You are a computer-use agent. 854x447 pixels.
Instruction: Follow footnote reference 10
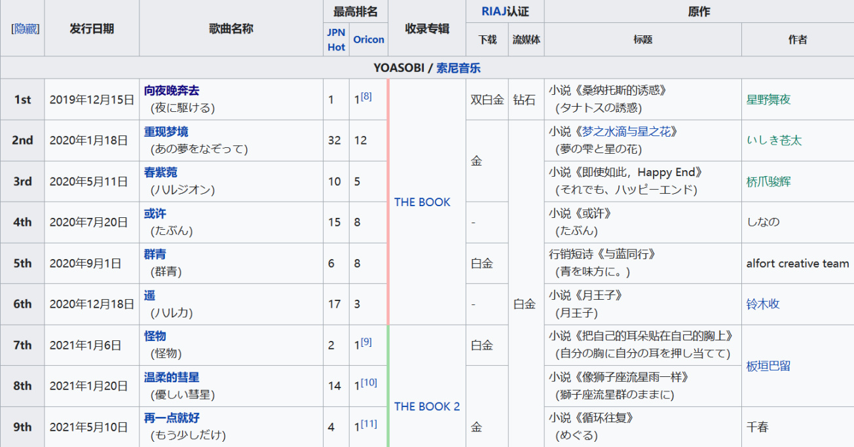[369, 382]
